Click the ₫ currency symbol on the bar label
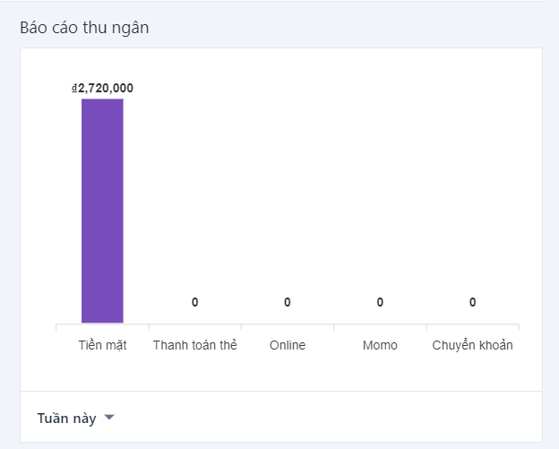Image resolution: width=559 pixels, height=449 pixels. (x=75, y=88)
